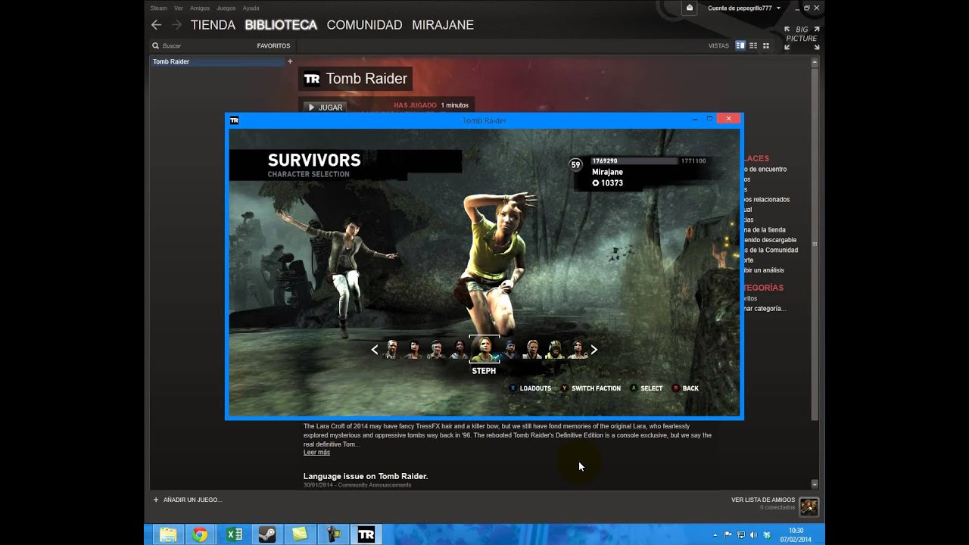This screenshot has height=545, width=969.
Task: Click the Tomb Raider TR taskbar icon
Action: point(366,534)
